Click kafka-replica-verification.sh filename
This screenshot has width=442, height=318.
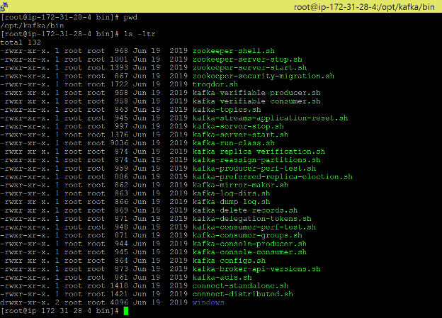tap(259, 152)
